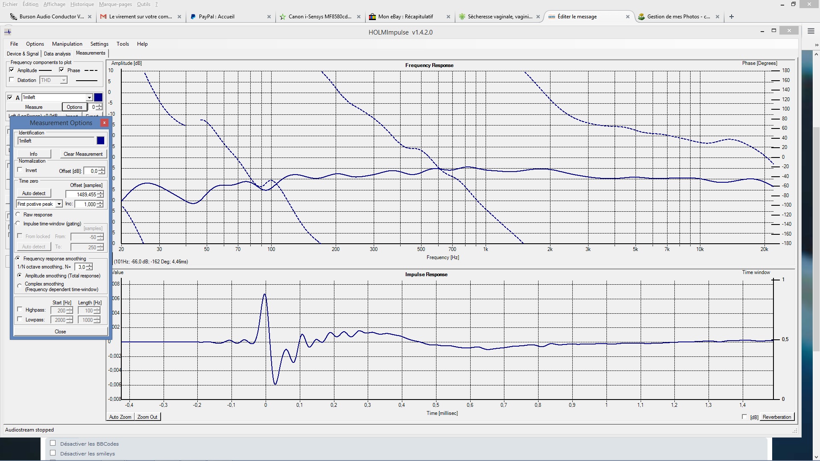The width and height of the screenshot is (820, 461).
Task: Enable the Invert checkbox
Action: pos(20,170)
